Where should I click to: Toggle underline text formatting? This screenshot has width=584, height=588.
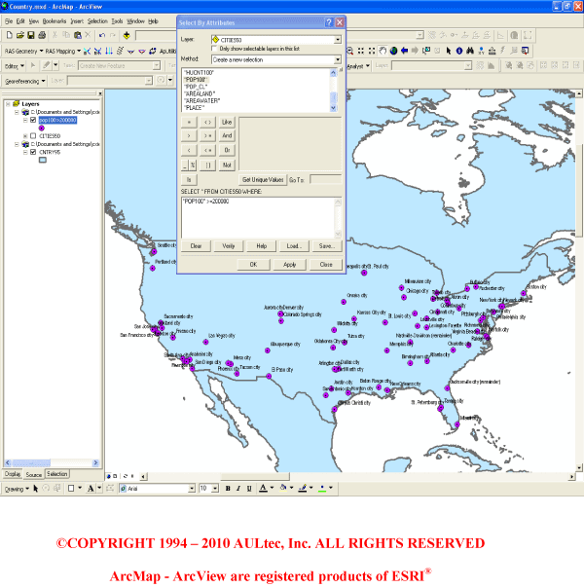[x=249, y=489]
